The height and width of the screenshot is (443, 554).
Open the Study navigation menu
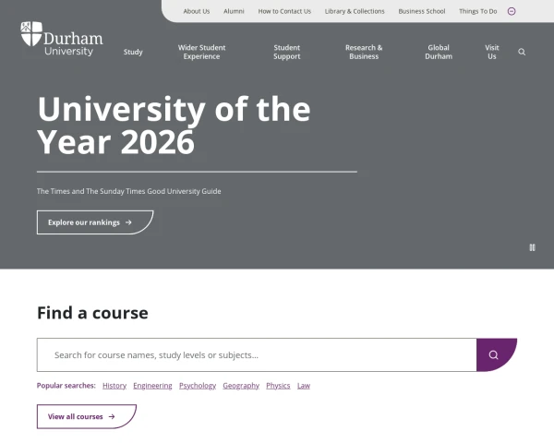(x=133, y=52)
